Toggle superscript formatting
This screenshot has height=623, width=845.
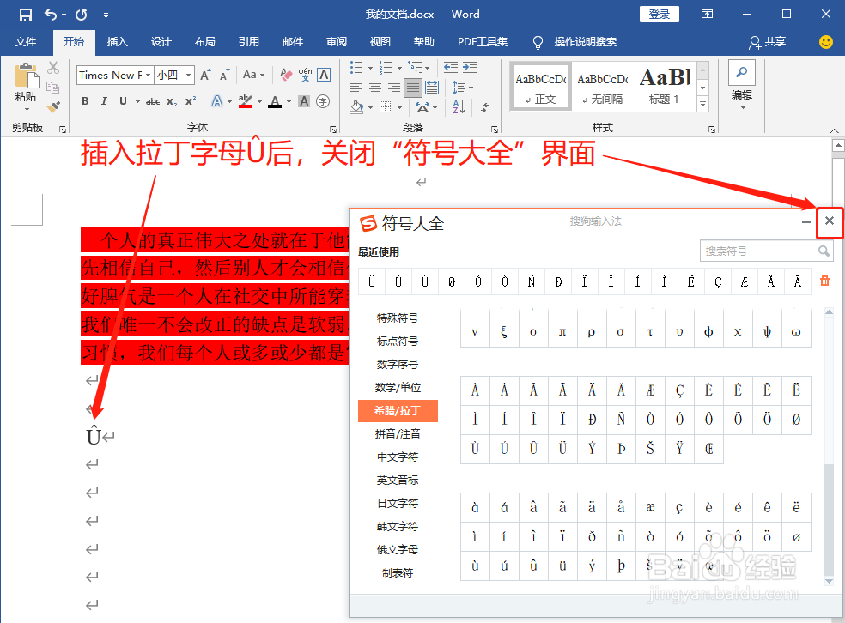(x=191, y=101)
